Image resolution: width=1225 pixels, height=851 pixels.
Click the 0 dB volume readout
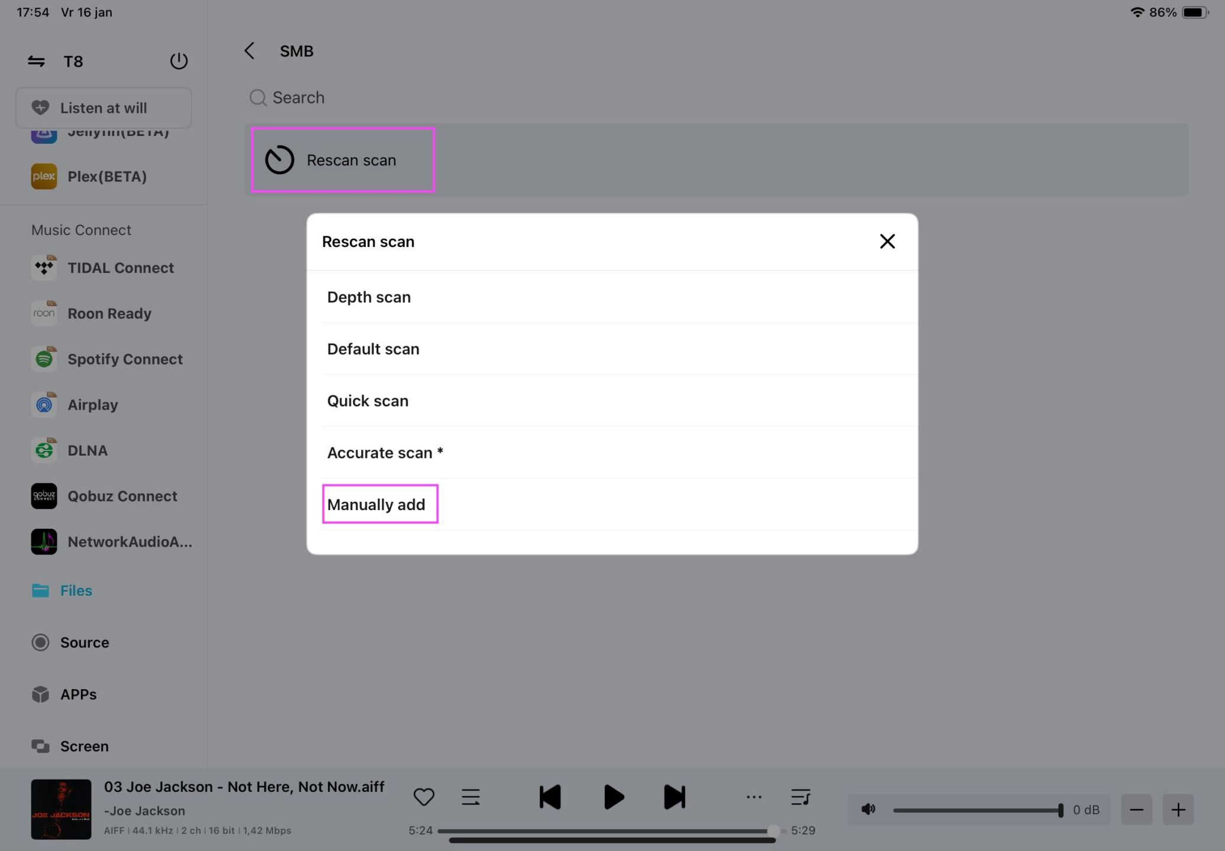[x=1086, y=810]
